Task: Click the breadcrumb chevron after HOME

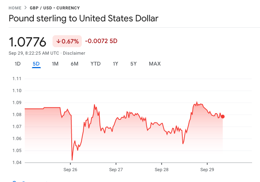Action: click(26, 8)
